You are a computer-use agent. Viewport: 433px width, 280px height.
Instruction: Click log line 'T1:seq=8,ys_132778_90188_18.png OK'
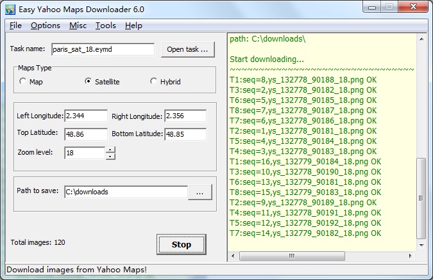[303, 80]
